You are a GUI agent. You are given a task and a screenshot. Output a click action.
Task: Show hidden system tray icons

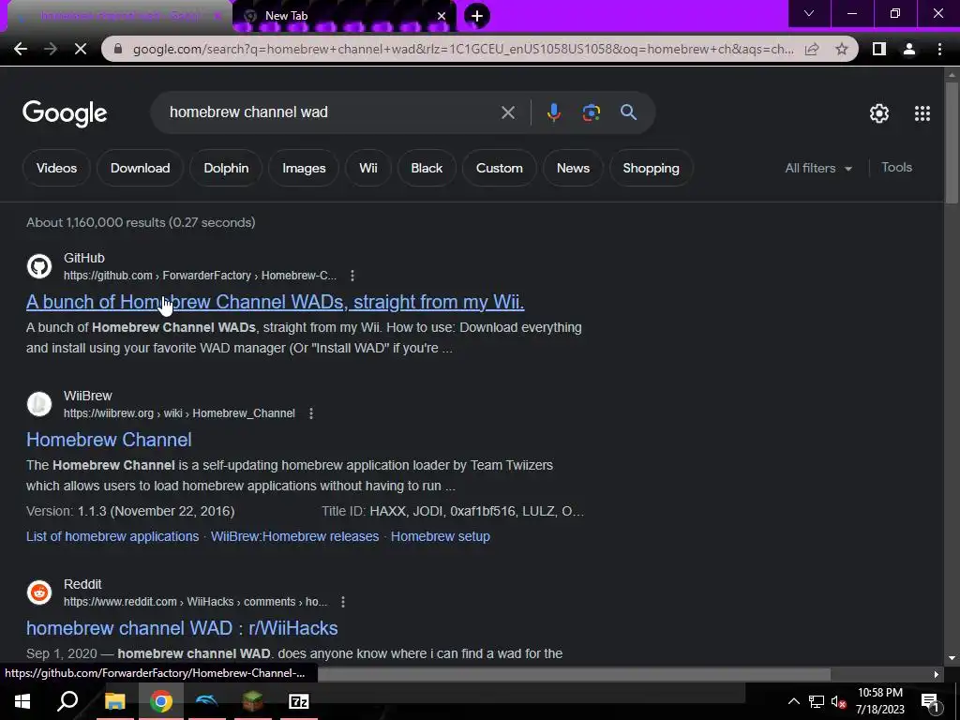793,701
